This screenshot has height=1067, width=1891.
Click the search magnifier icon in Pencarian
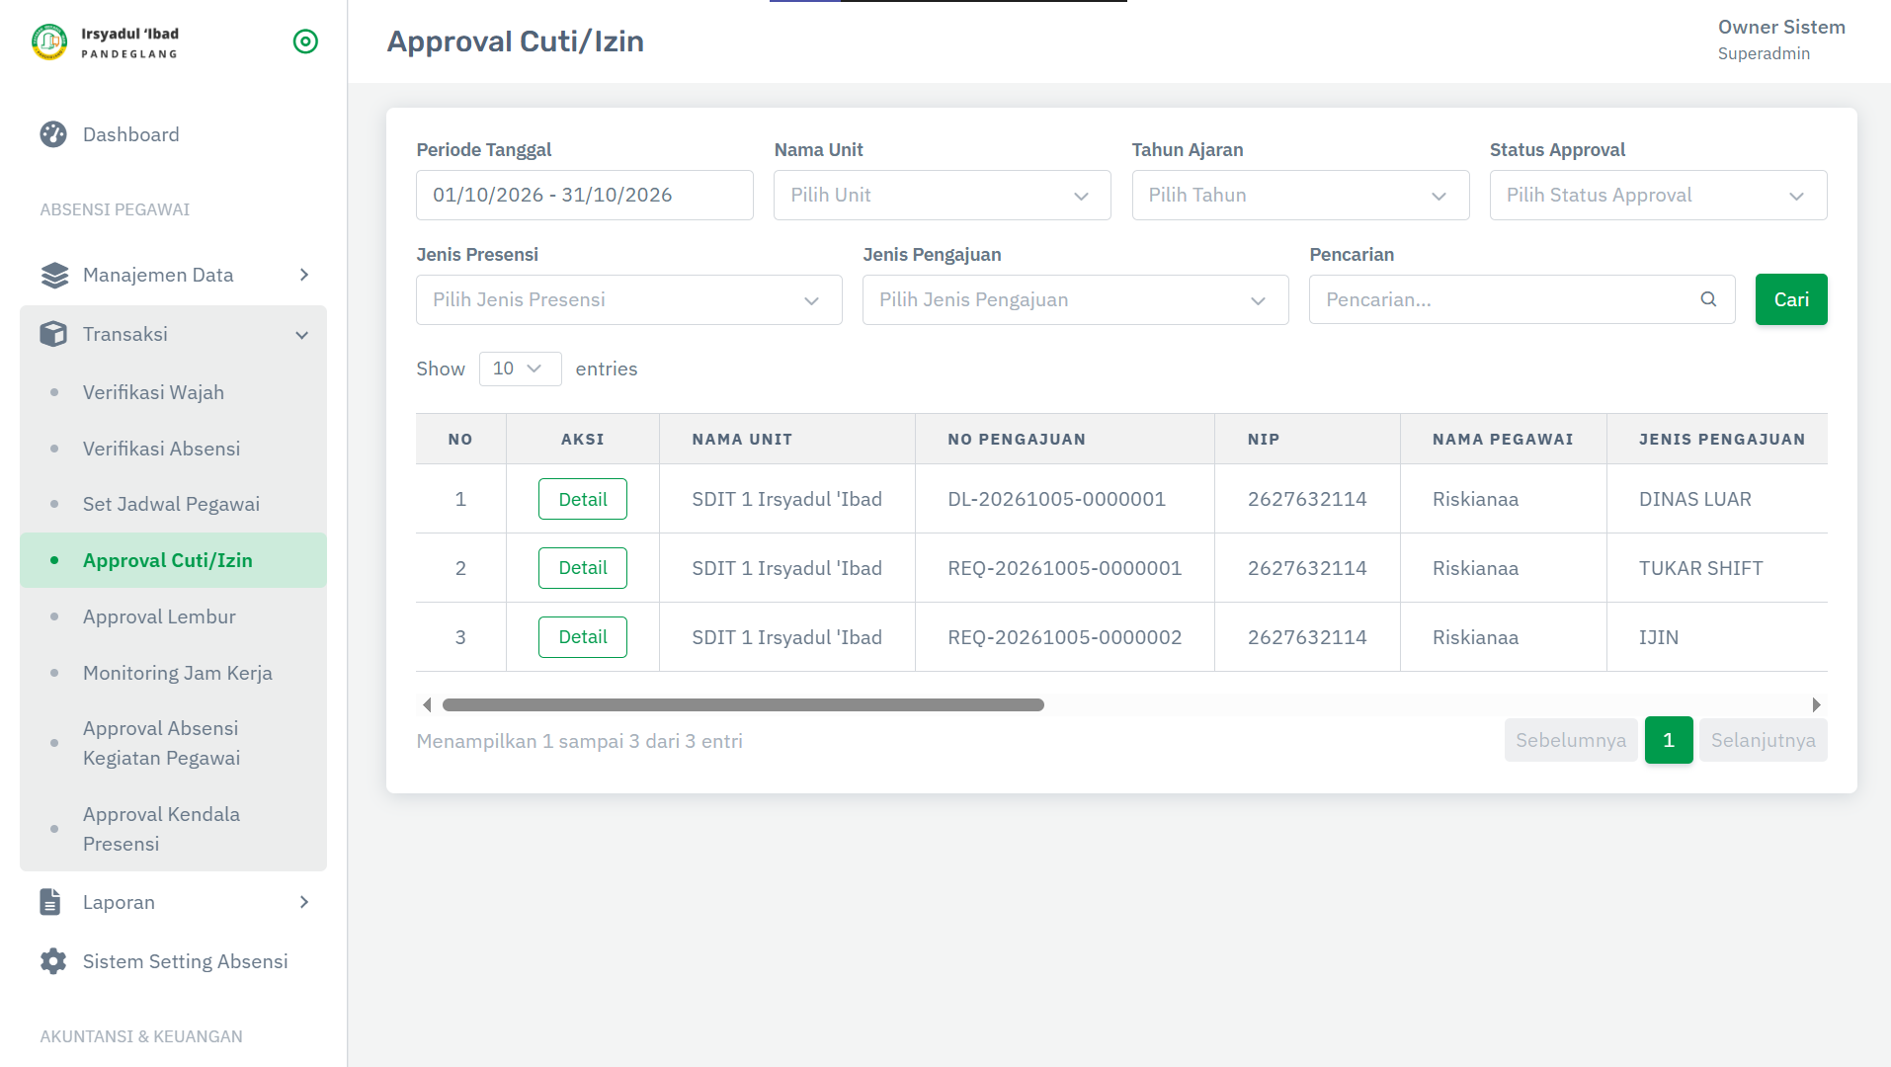pos(1708,299)
